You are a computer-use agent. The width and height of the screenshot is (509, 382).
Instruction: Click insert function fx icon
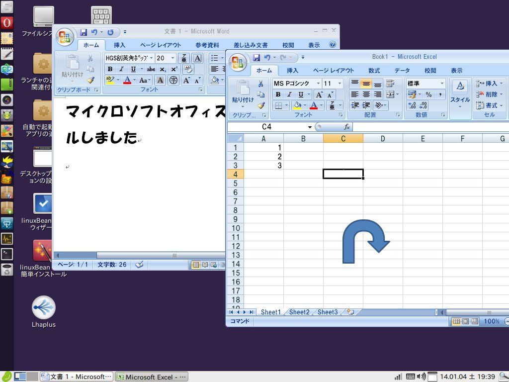point(346,127)
